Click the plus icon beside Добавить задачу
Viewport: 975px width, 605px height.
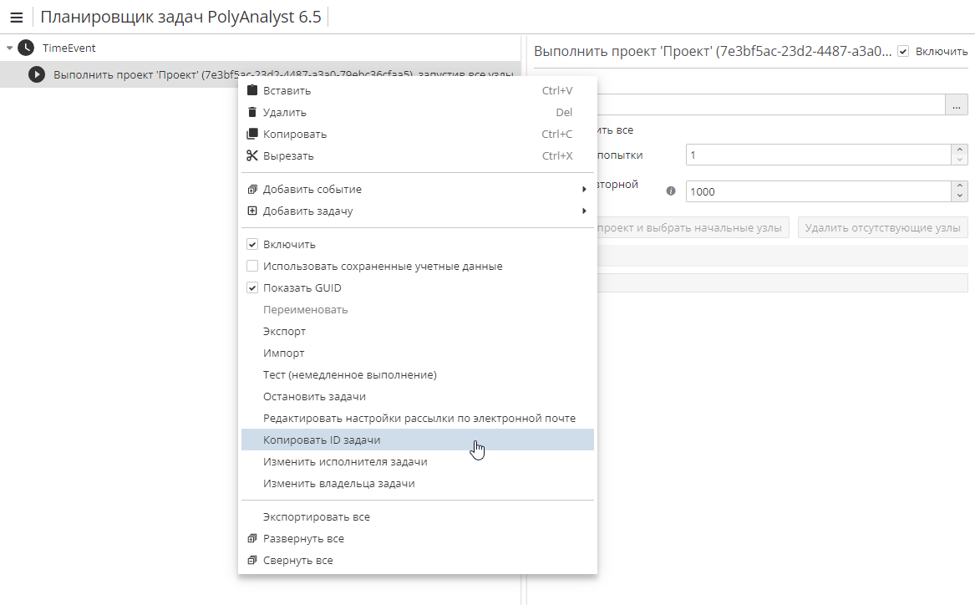(251, 211)
